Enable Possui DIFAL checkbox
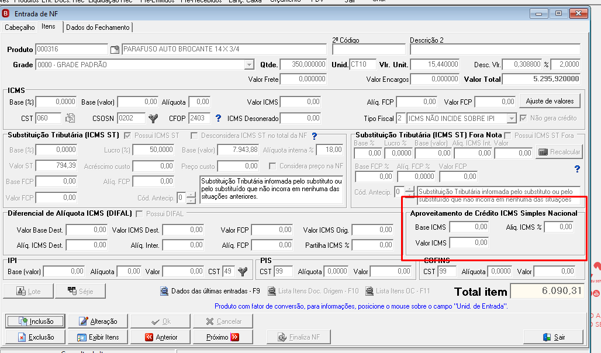Screen dimensions: 601x353 pos(139,214)
